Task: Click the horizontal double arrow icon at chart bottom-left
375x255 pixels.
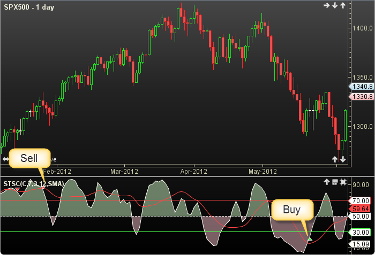Action: point(5,159)
